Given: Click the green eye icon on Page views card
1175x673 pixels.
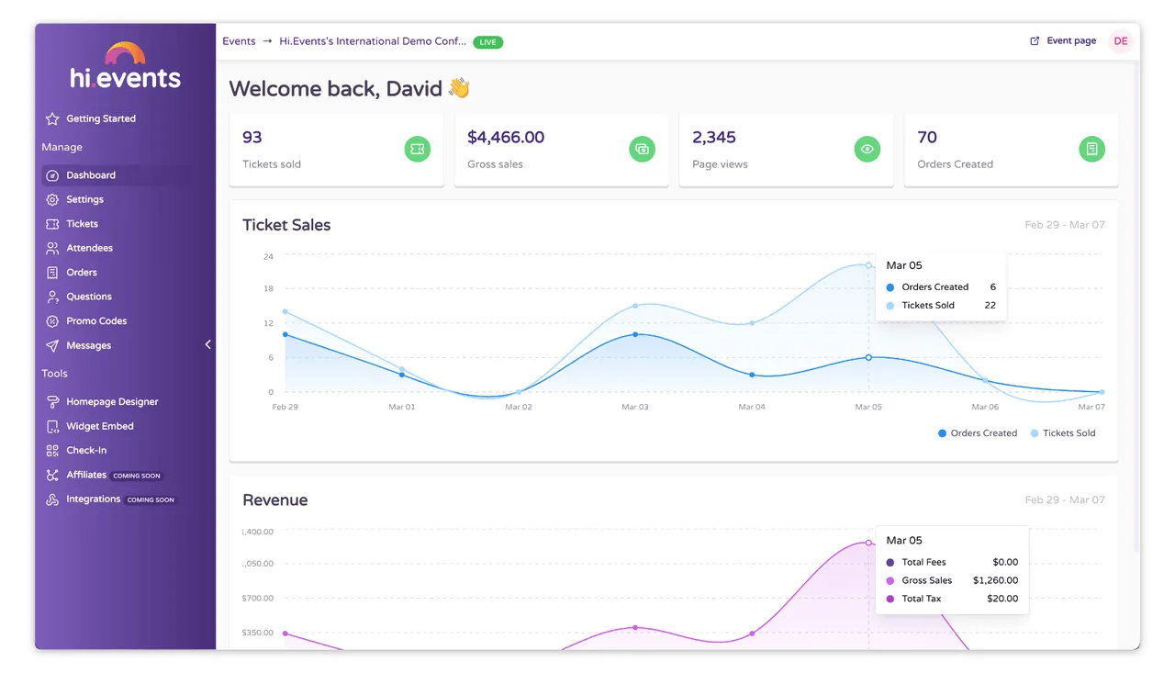Looking at the screenshot, I should point(867,149).
